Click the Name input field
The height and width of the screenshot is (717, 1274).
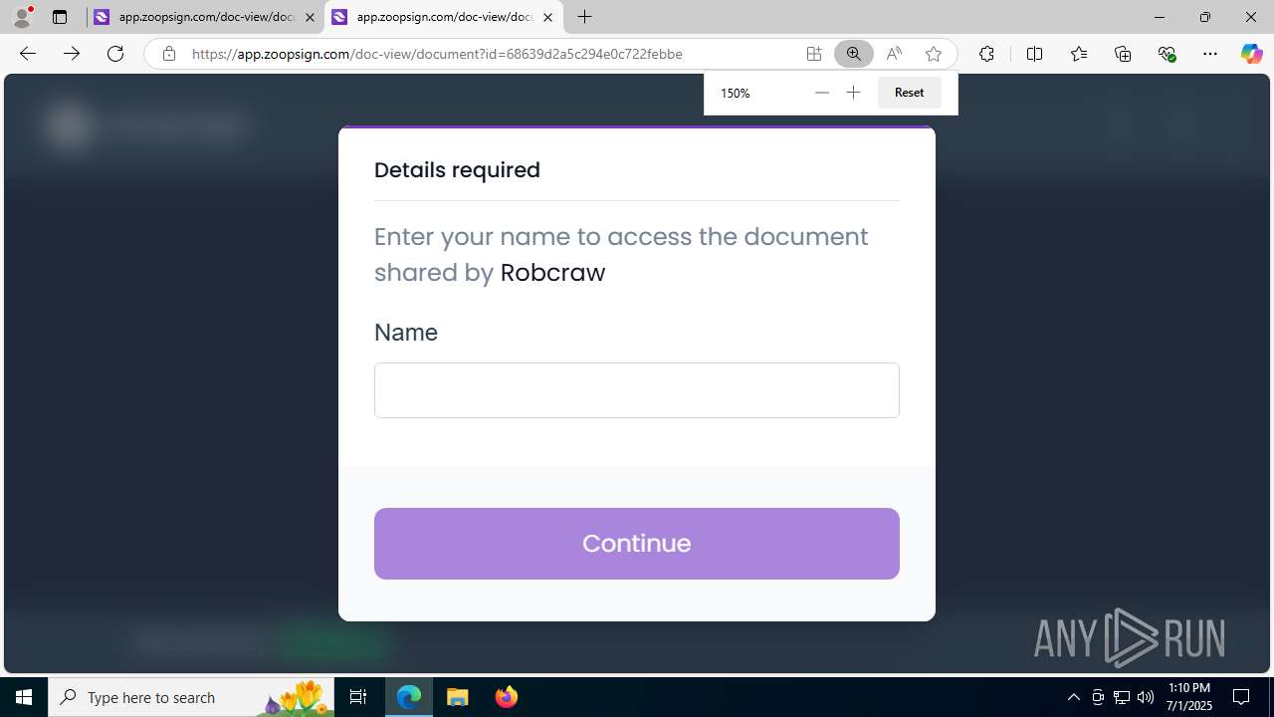637,390
